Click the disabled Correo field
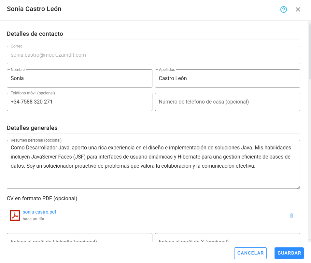311x263 pixels. 154,55
